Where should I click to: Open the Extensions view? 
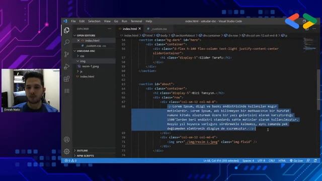pos(67,78)
